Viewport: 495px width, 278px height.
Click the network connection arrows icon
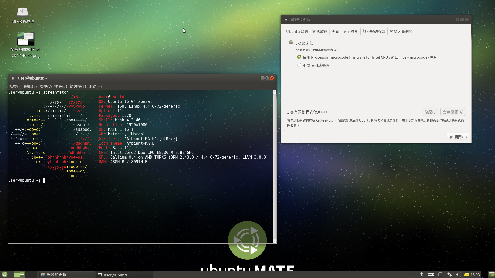(x=450, y=275)
